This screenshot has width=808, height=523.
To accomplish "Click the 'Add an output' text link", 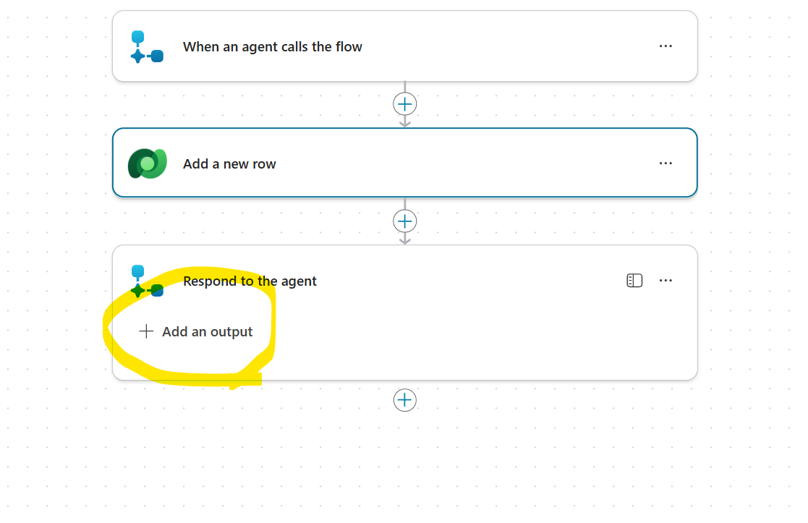I will tap(208, 332).
